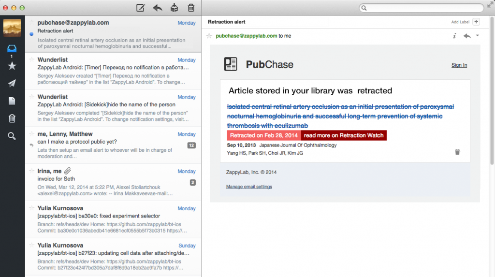Reply to pubchase message in reader
Viewport: 495px width, 277px height.
(x=467, y=36)
